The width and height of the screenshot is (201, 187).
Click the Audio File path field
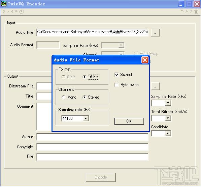[92, 32]
